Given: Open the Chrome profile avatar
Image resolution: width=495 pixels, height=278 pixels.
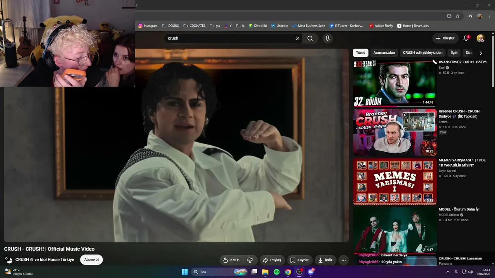Looking at the screenshot, I should pyautogui.click(x=480, y=16).
